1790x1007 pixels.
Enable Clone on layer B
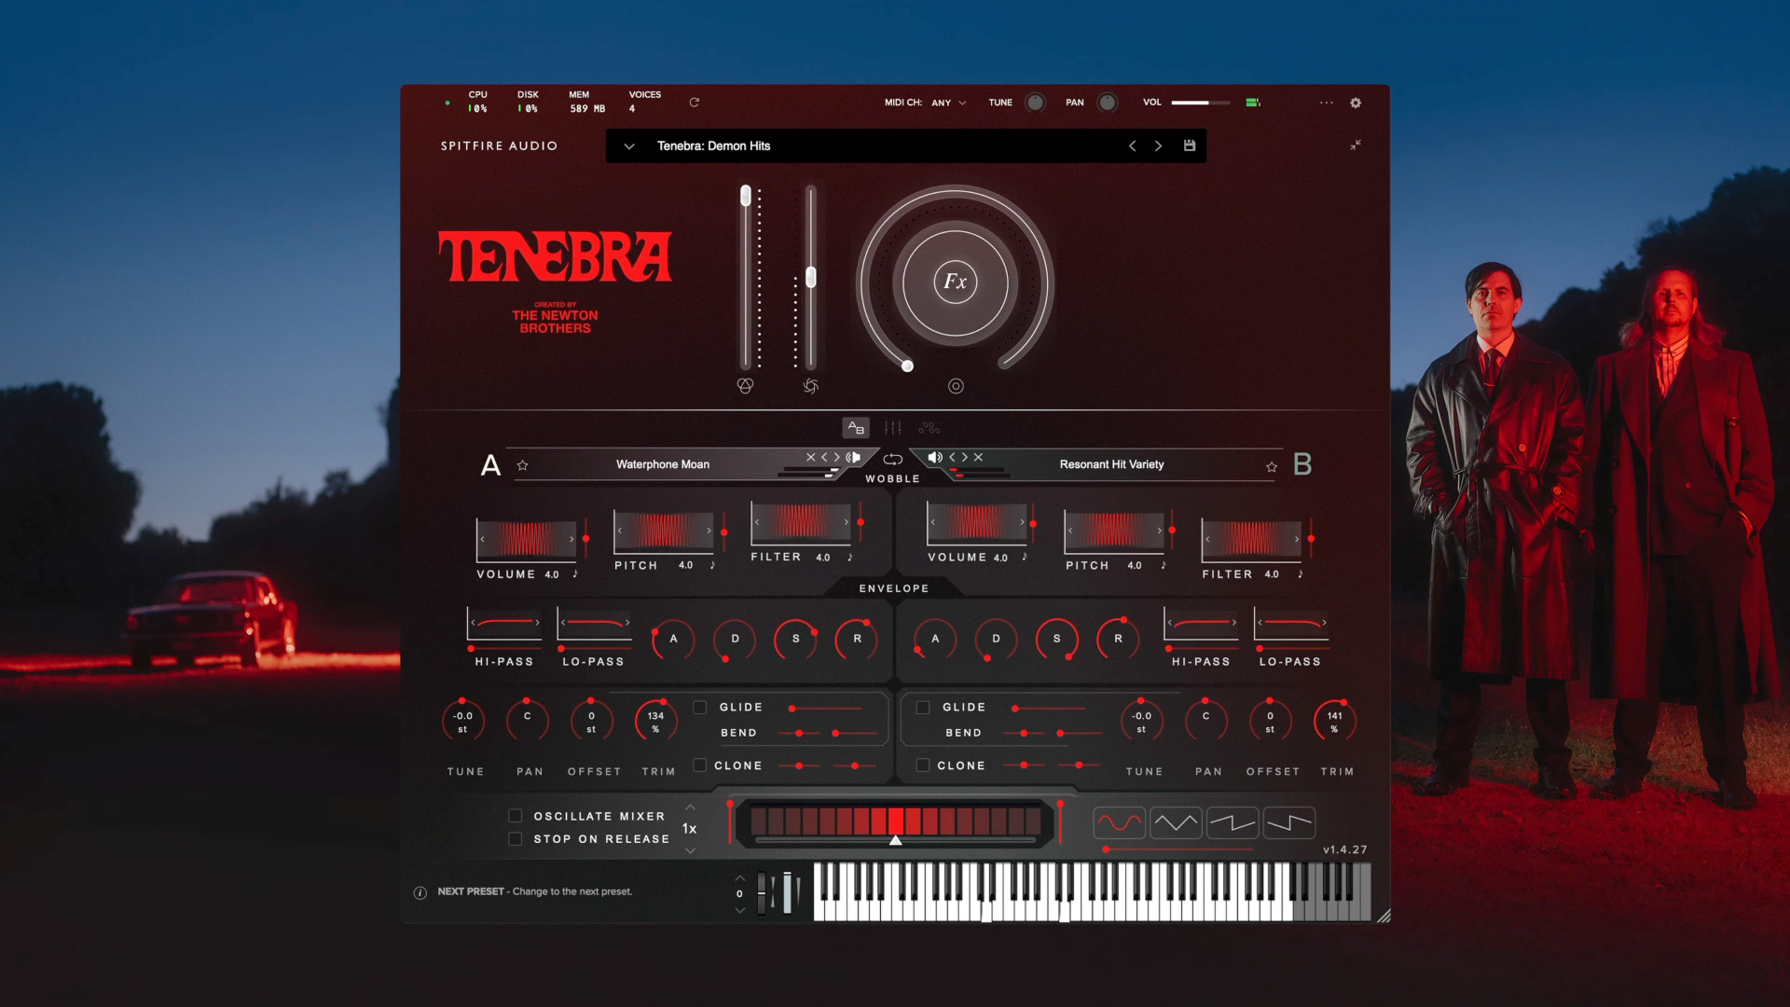click(923, 765)
